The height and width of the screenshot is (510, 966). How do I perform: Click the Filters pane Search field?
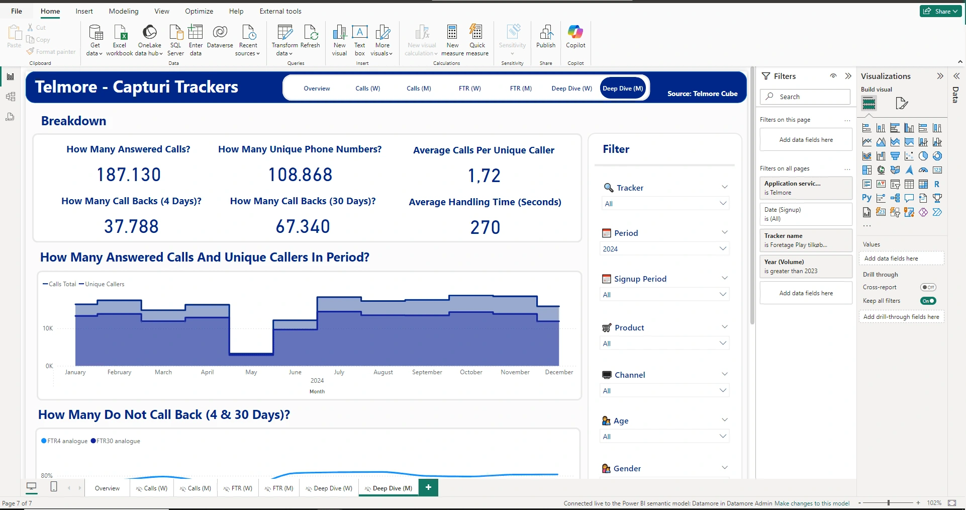(x=805, y=97)
